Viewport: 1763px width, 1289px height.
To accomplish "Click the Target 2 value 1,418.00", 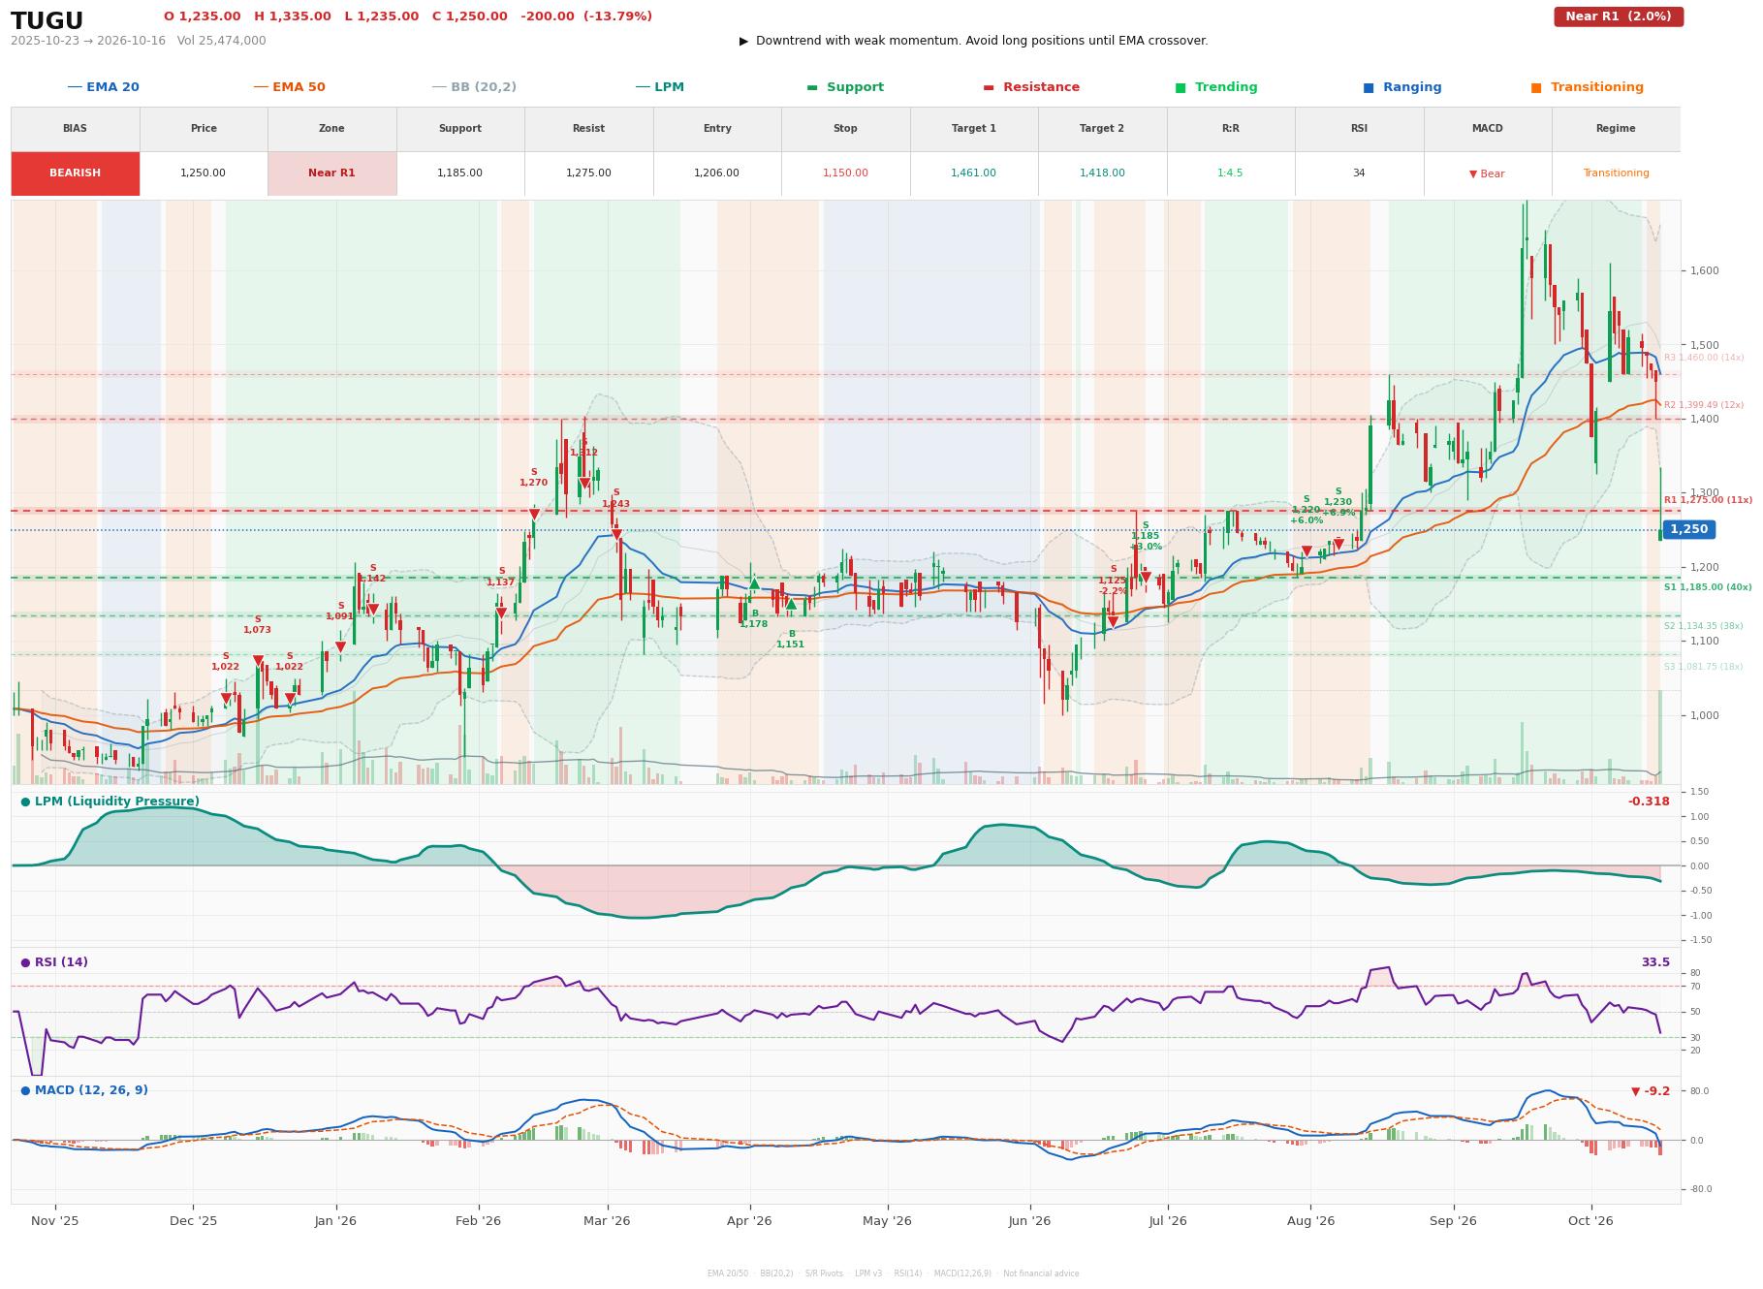I will tap(1102, 173).
